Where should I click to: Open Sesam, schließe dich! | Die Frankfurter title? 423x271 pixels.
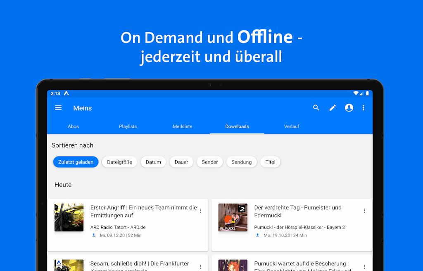(x=140, y=265)
